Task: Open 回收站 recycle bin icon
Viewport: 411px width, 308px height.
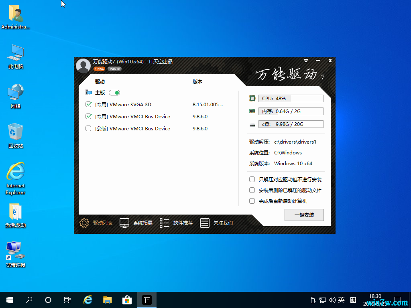Action: pyautogui.click(x=16, y=136)
